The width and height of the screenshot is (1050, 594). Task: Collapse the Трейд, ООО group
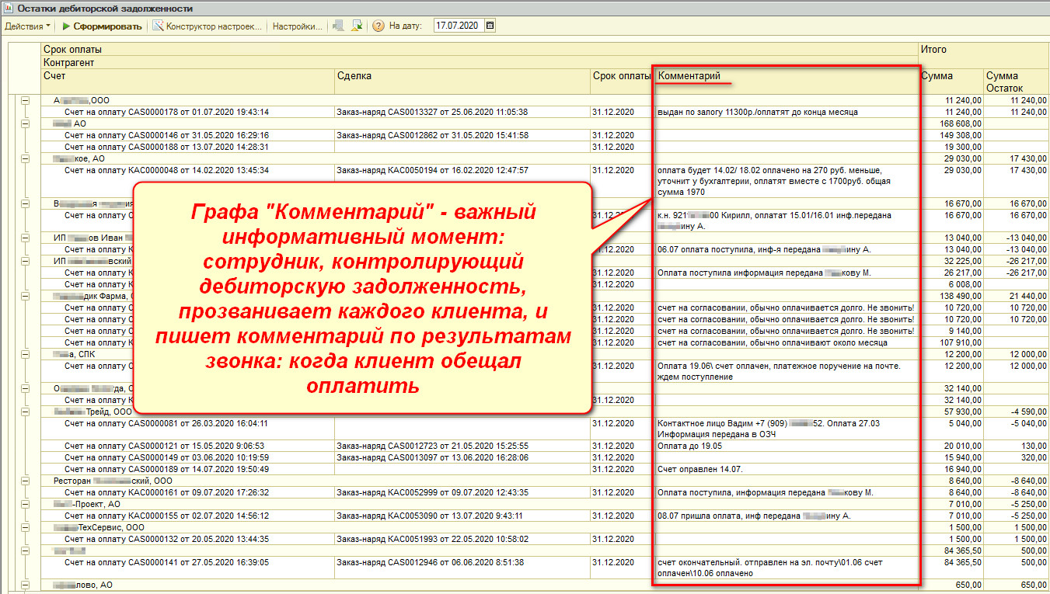pos(25,411)
